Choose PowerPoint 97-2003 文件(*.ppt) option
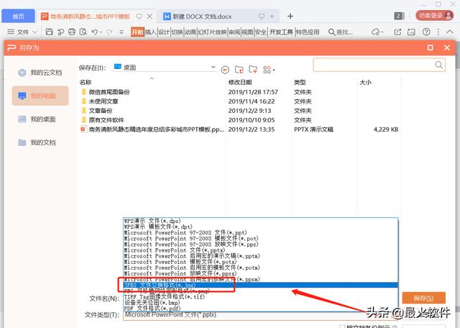Image resolution: width=460 pixels, height=328 pixels. (260, 232)
